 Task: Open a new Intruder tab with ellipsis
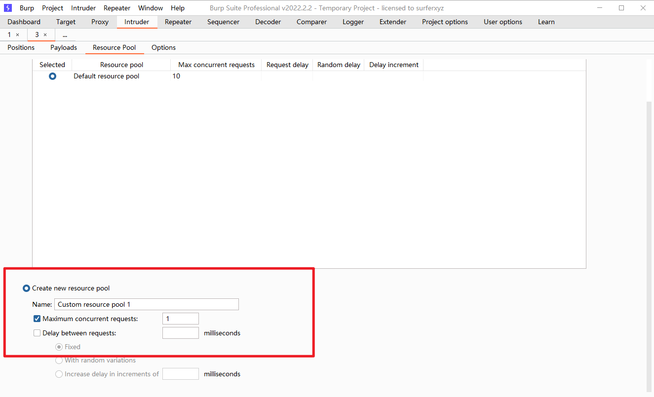65,35
